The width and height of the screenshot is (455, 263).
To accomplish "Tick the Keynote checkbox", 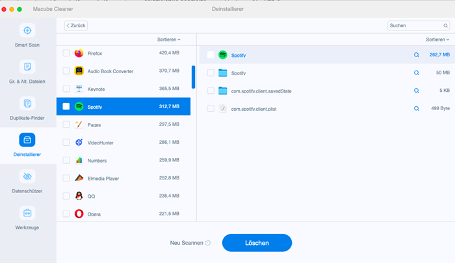I will tap(66, 89).
